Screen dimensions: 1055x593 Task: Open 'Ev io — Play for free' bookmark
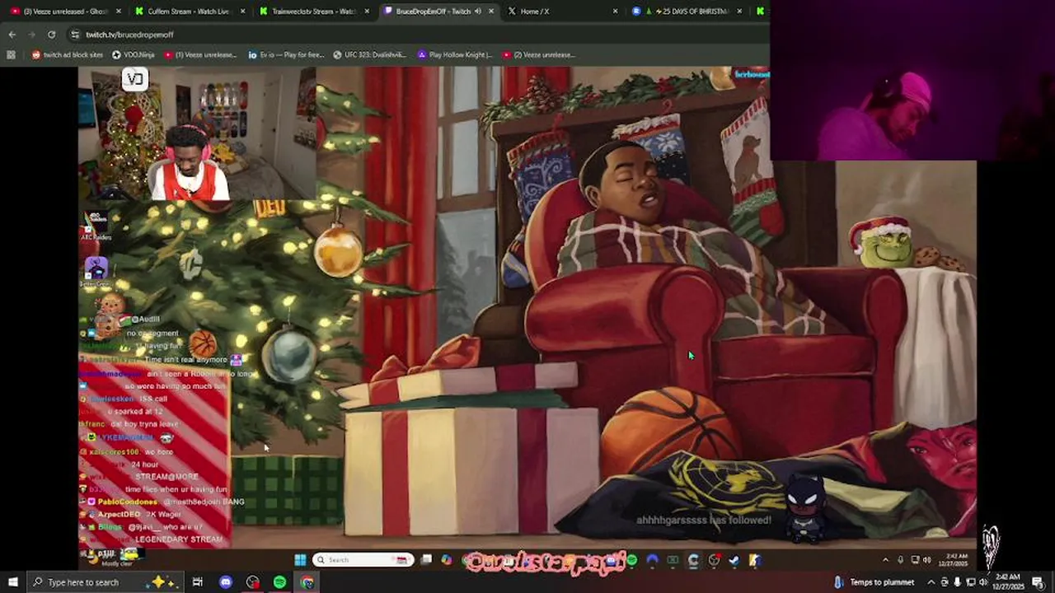point(286,55)
